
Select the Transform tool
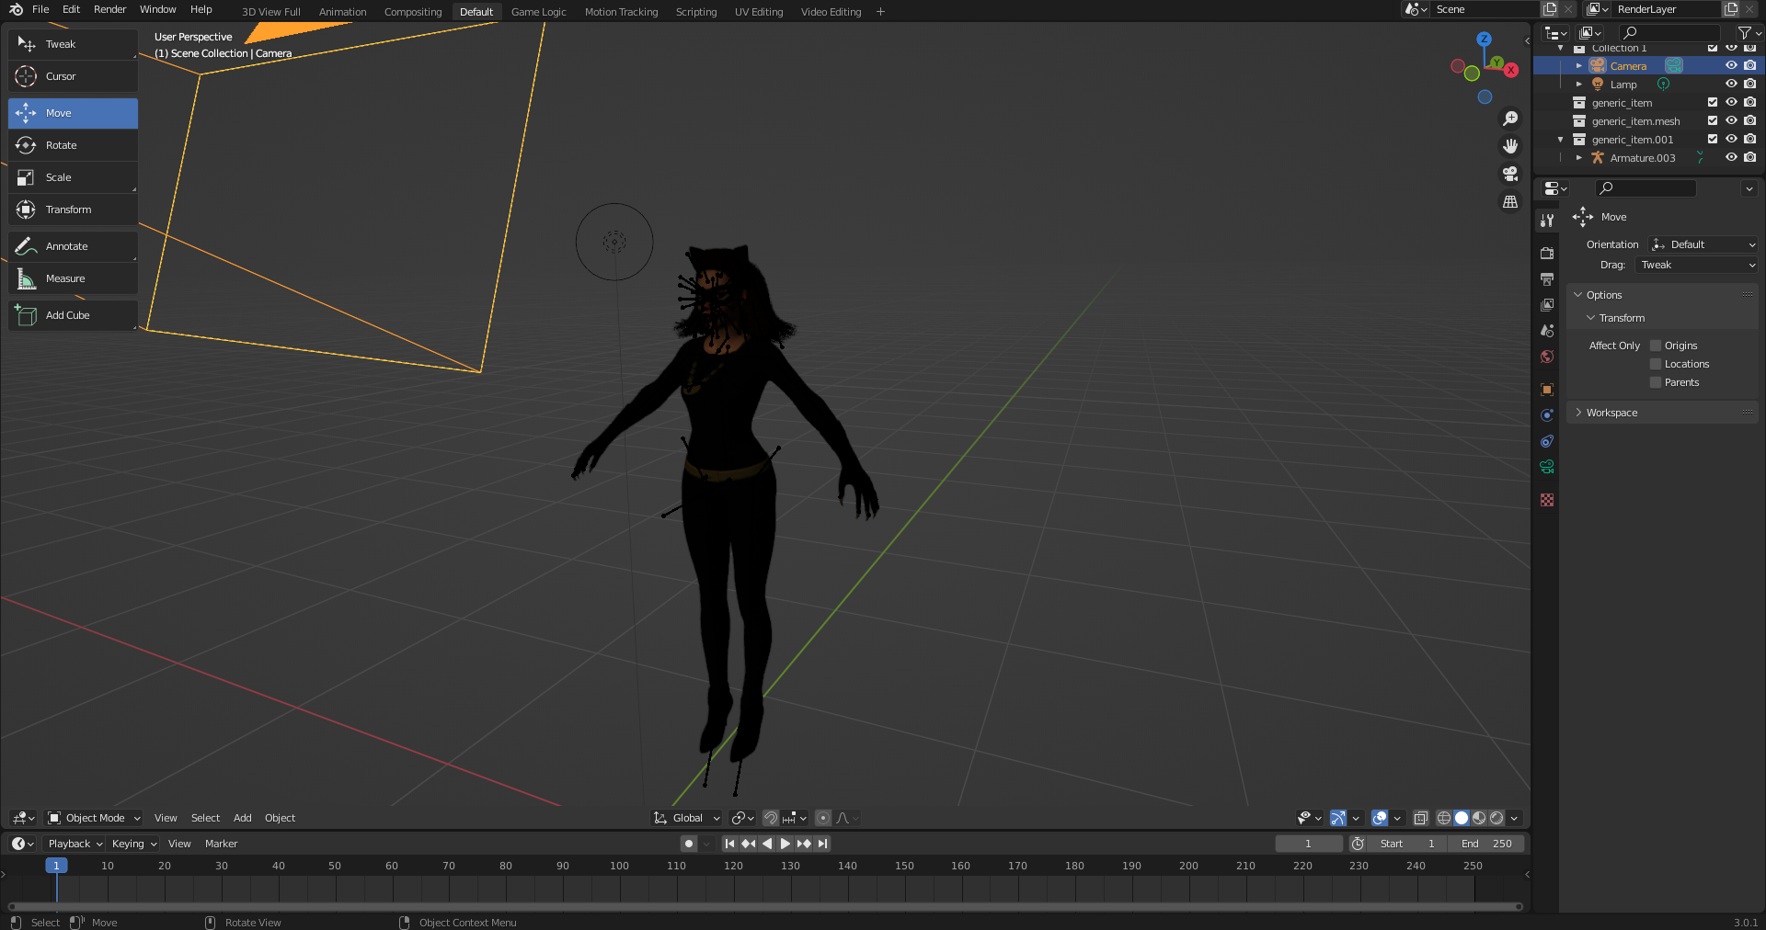click(x=73, y=210)
